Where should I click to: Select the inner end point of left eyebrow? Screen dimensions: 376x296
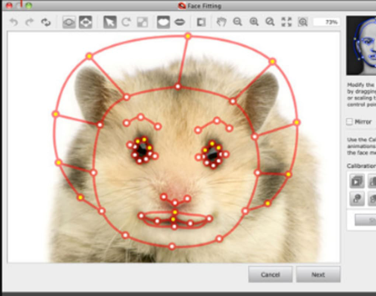click(158, 126)
